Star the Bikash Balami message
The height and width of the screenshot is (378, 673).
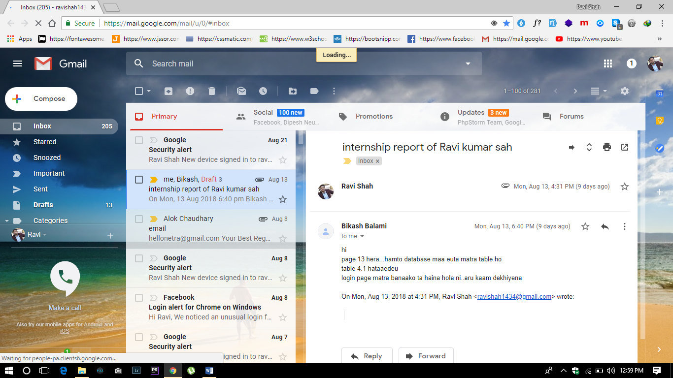click(585, 226)
